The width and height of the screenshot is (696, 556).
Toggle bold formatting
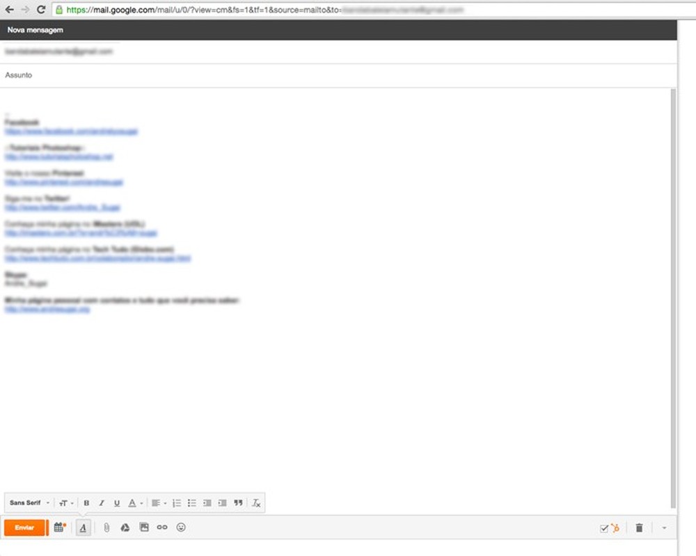tap(86, 502)
